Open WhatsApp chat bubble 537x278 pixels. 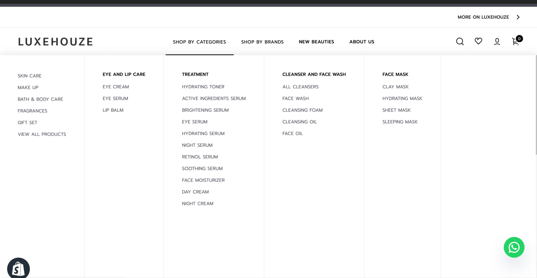tap(514, 247)
